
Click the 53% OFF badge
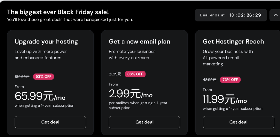[43, 77]
